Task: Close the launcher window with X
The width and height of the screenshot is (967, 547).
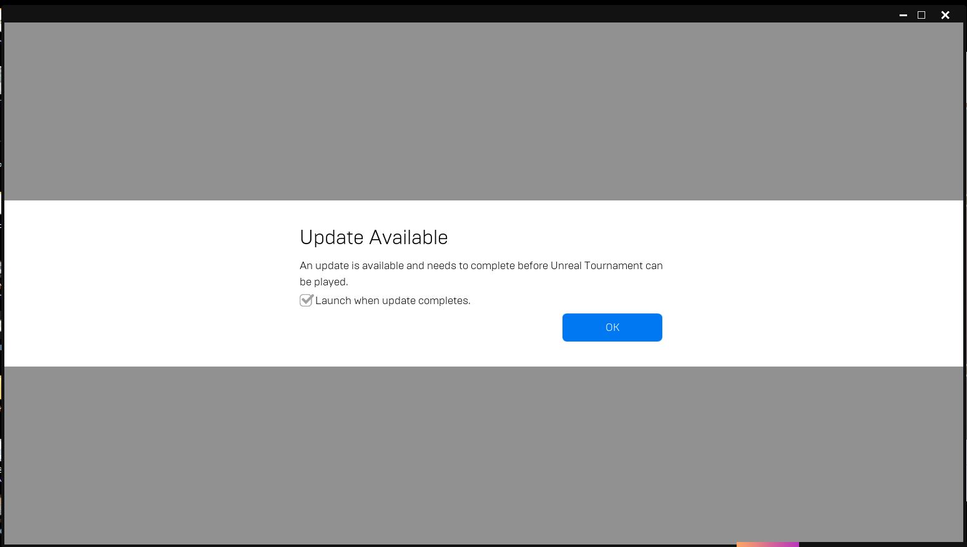Action: (945, 15)
